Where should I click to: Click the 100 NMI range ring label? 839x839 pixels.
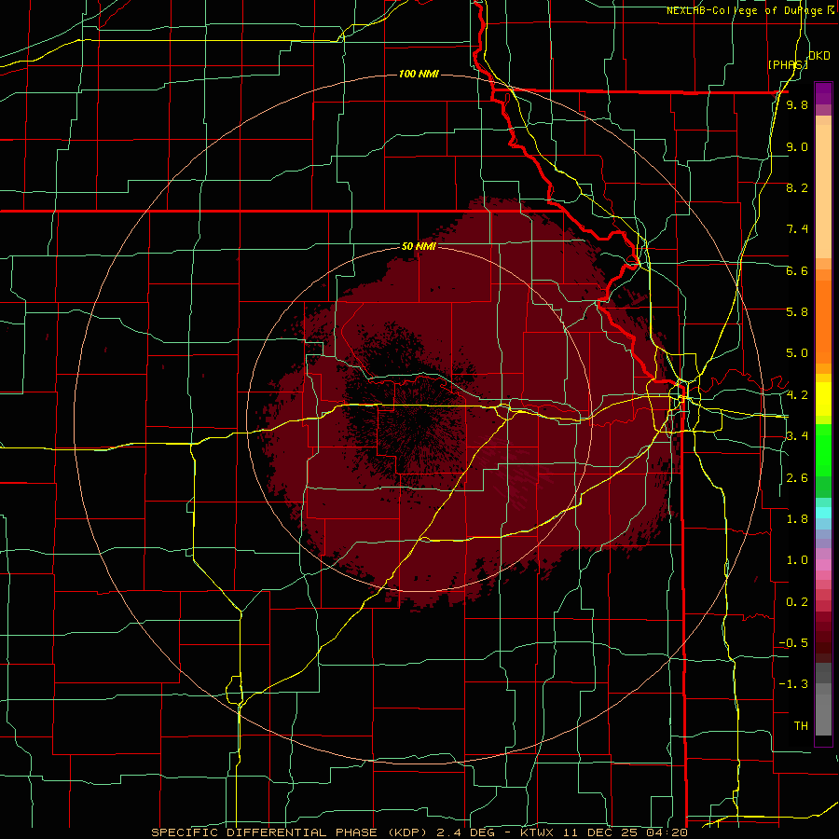(419, 74)
